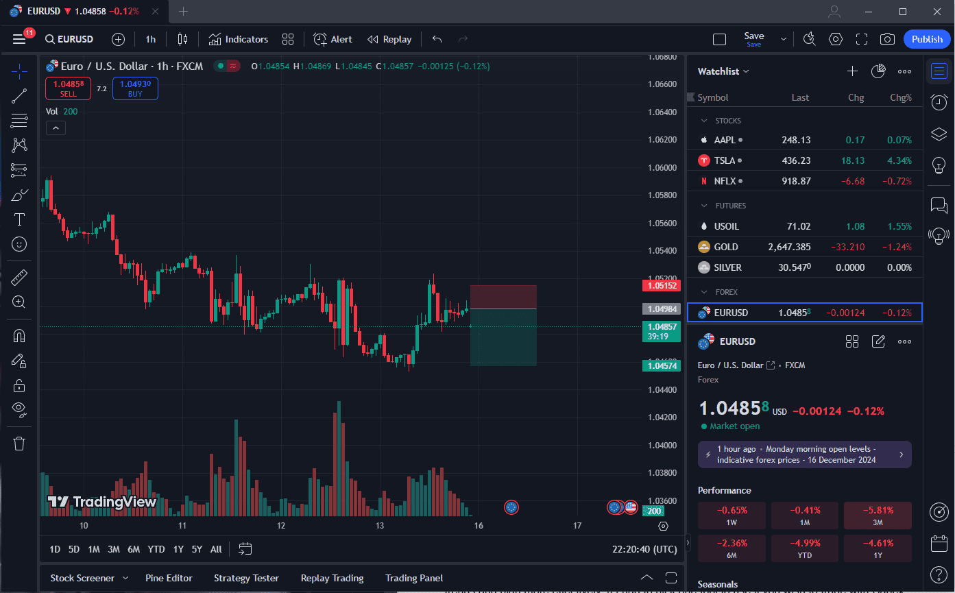Open the Monday morning open levels news
Screen dimensions: 955x593
coord(805,455)
